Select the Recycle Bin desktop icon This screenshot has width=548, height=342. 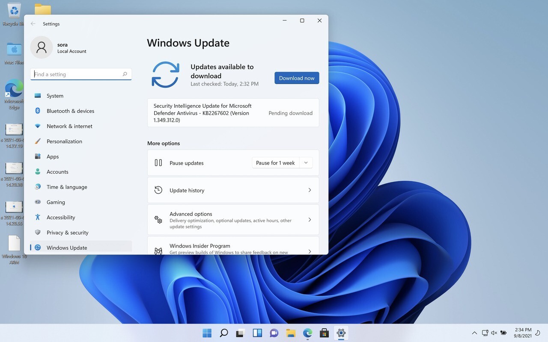click(x=14, y=14)
